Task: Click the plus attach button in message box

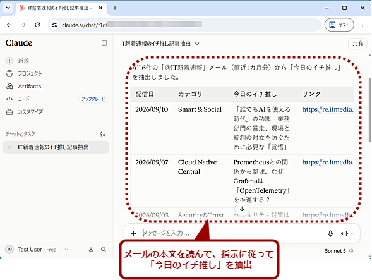Action: point(133,233)
